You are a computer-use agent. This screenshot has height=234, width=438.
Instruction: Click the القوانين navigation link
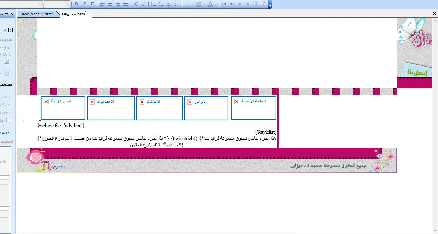(200, 102)
